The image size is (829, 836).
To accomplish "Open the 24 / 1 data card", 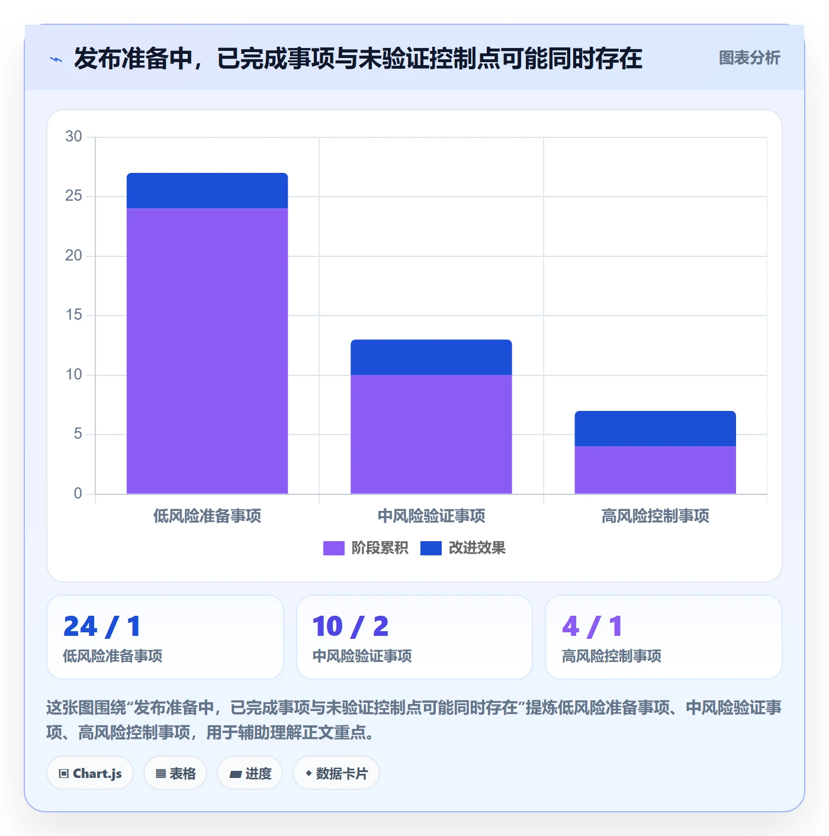I will pyautogui.click(x=165, y=637).
